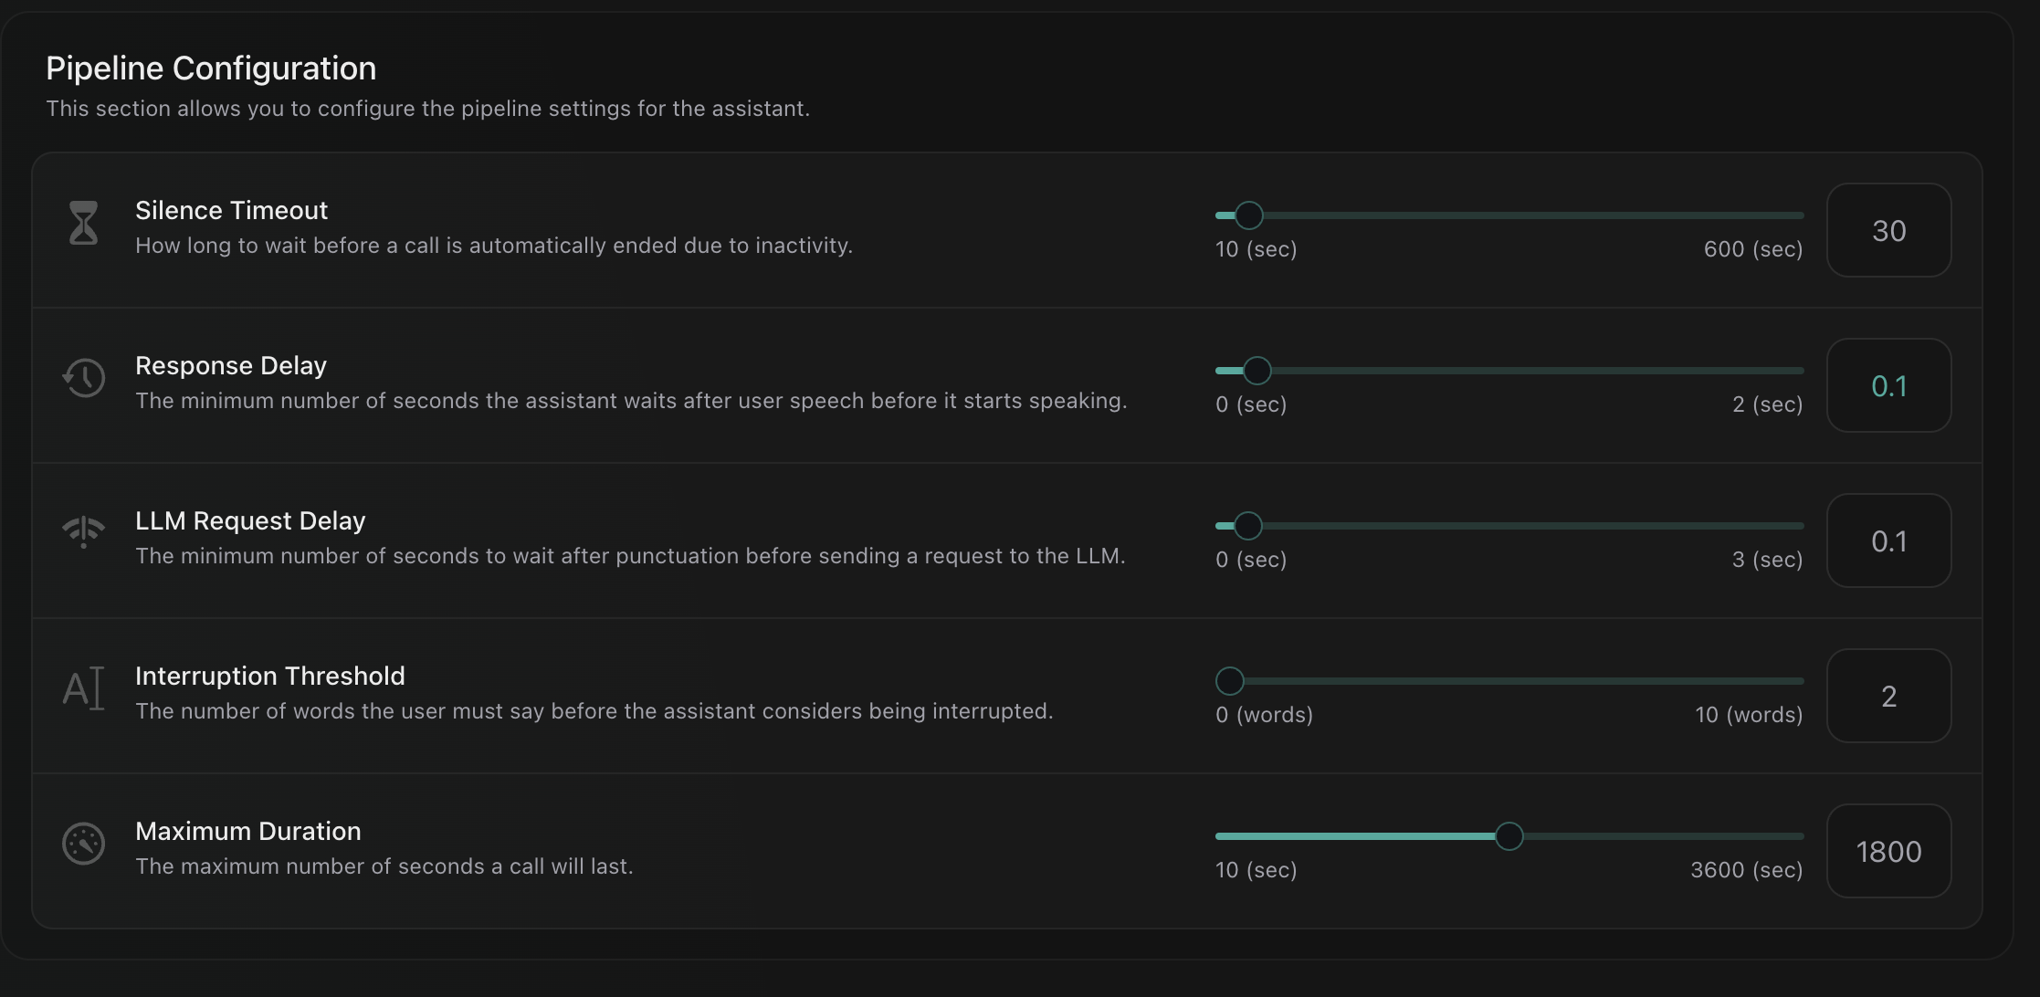
Task: Click the LLM Request Delay signal icon
Action: tap(83, 531)
